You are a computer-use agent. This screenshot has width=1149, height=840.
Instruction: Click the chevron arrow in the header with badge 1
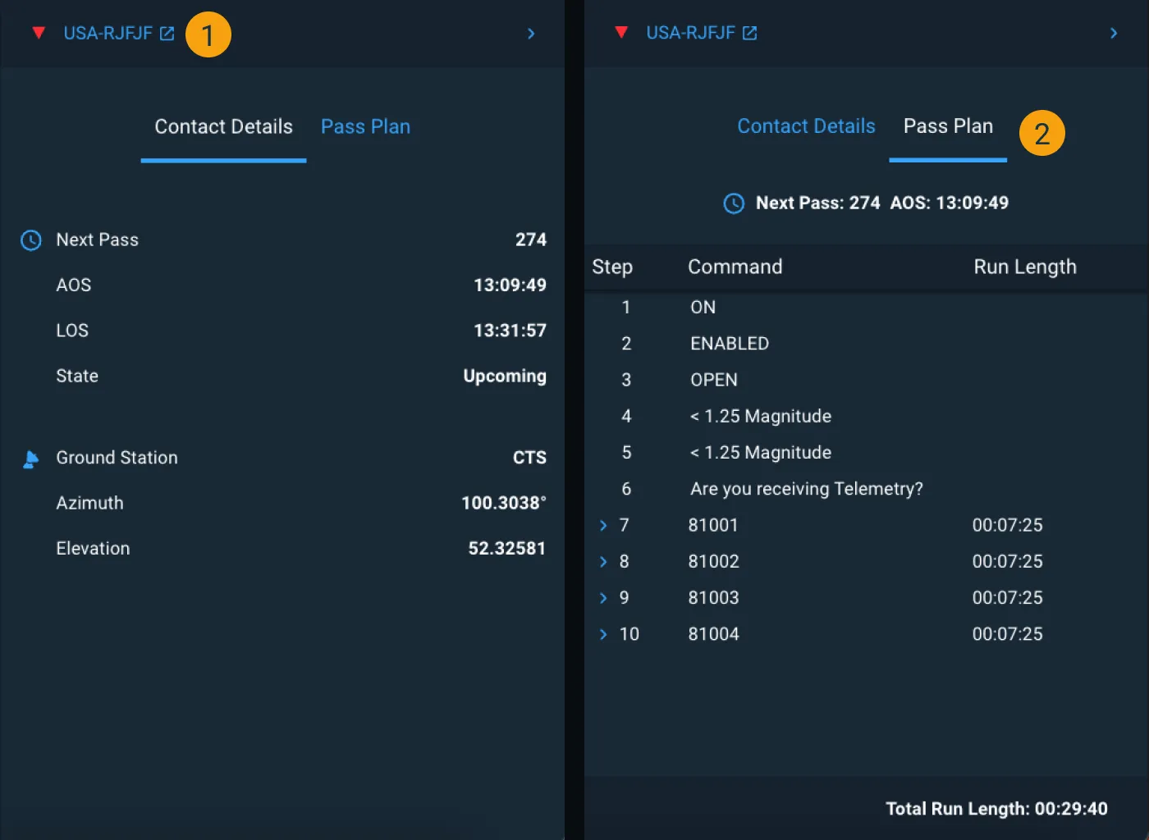tap(530, 34)
